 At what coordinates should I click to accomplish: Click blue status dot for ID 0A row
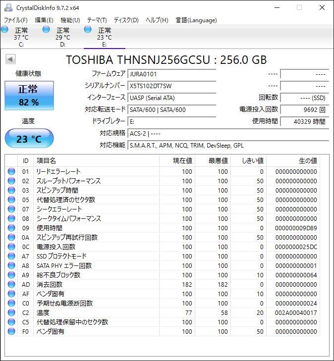pyautogui.click(x=11, y=237)
